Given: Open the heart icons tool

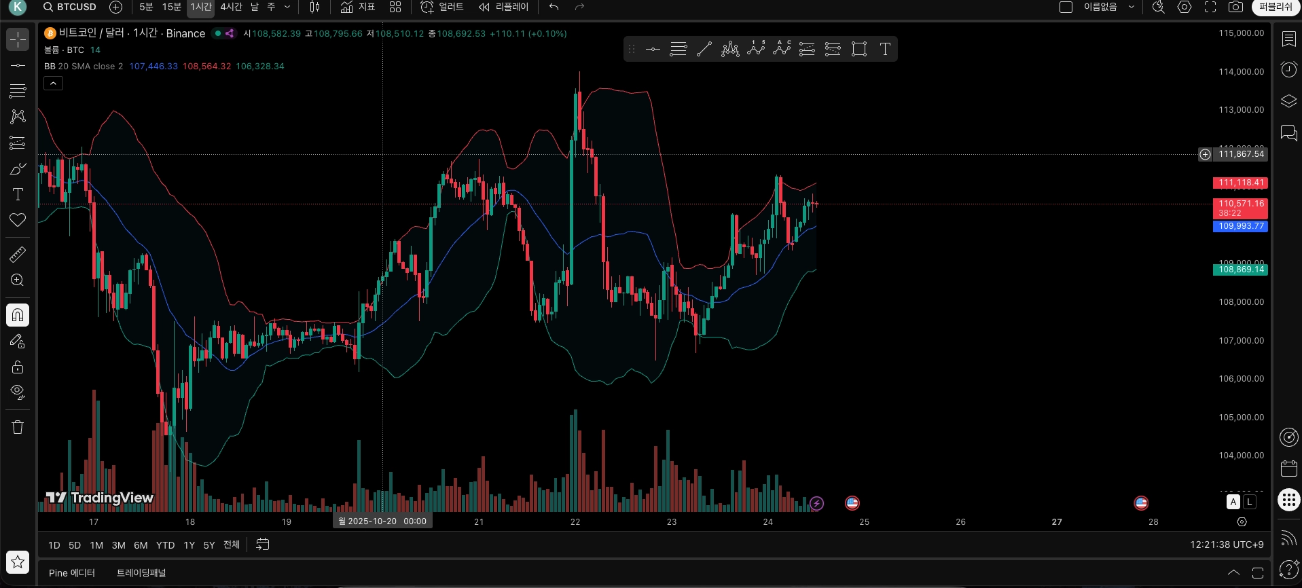Looking at the screenshot, I should [x=18, y=220].
